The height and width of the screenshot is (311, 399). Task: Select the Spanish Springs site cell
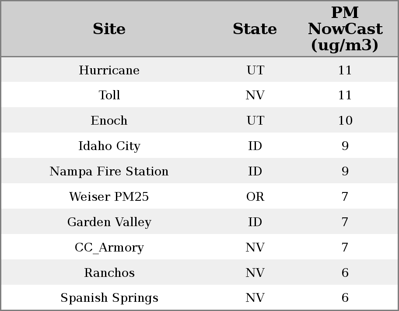109,298
